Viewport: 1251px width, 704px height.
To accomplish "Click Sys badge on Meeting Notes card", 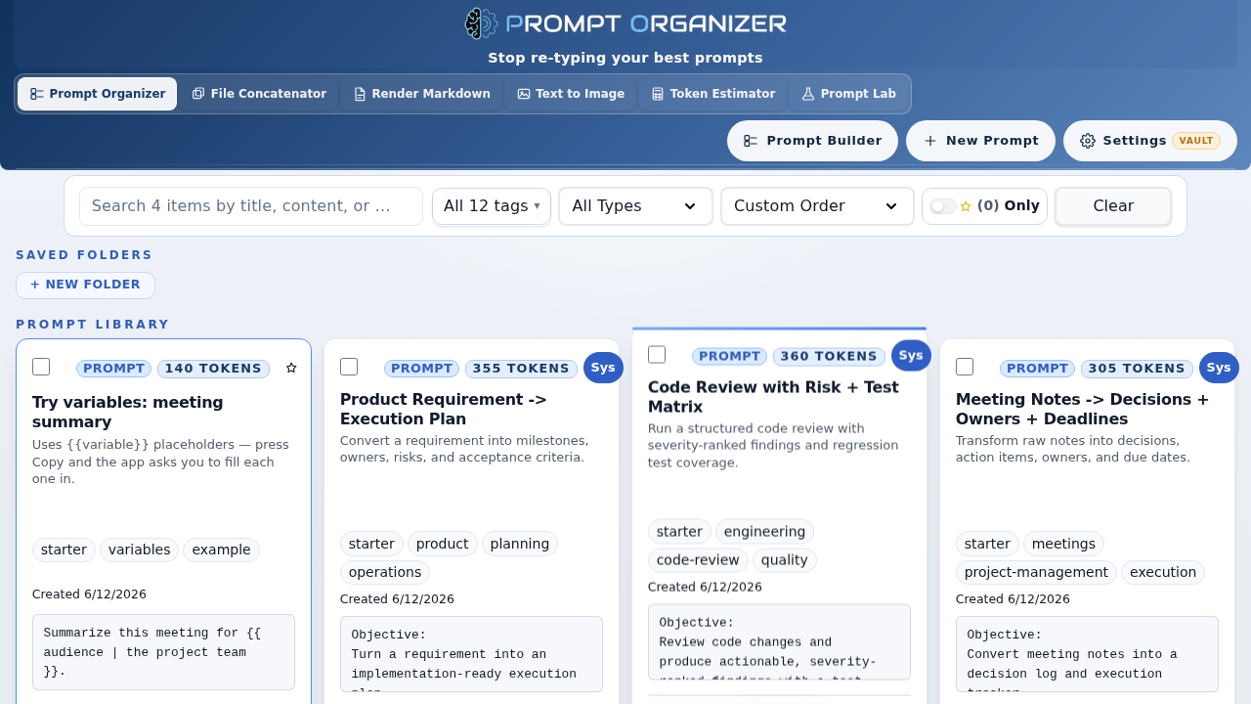I will coord(1219,368).
